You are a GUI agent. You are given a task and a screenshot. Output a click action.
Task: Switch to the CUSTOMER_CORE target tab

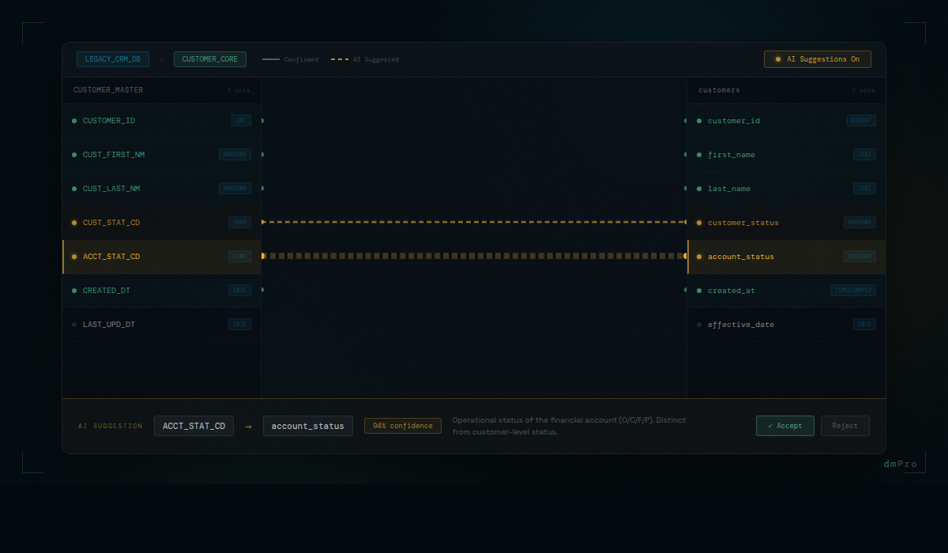point(210,59)
